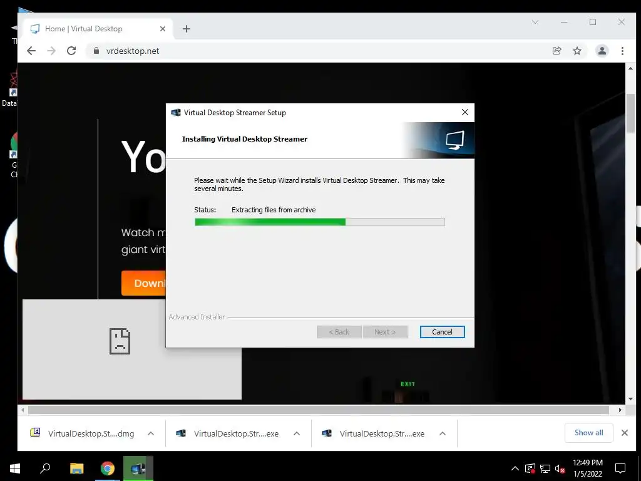This screenshot has width=641, height=481.
Task: Click the orange Download button on the page
Action: (x=144, y=283)
